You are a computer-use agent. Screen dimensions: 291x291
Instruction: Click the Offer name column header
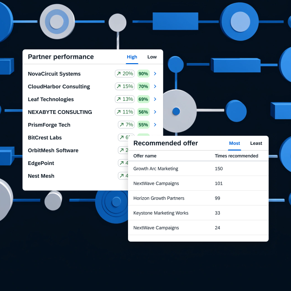[x=145, y=156]
